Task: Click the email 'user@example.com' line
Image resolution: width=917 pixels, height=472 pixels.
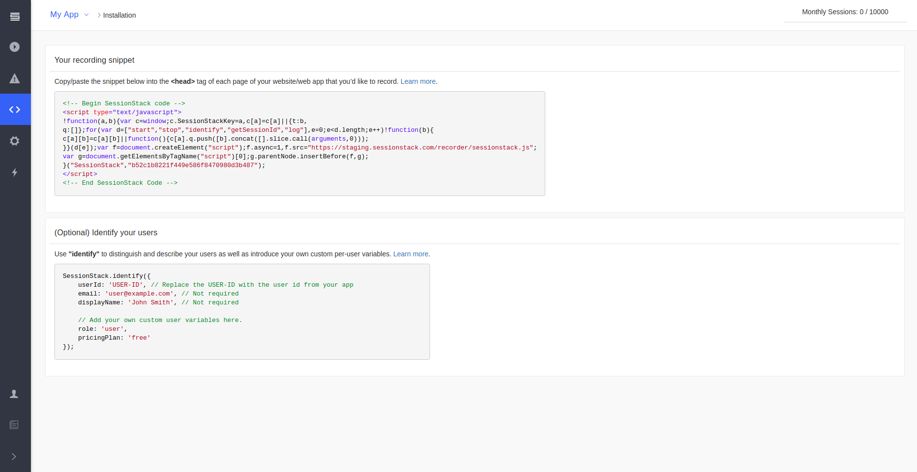Action: pos(158,294)
